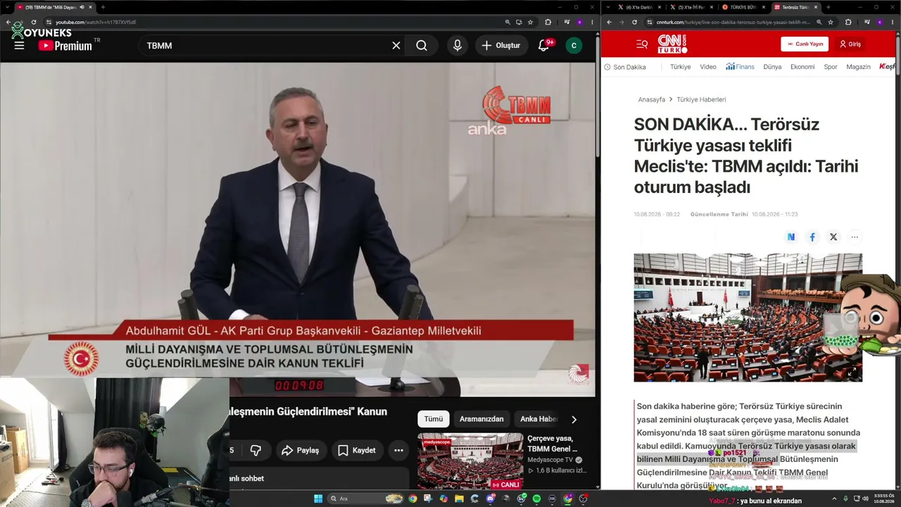
Task: Open the Türkiye menu item
Action: [x=680, y=67]
